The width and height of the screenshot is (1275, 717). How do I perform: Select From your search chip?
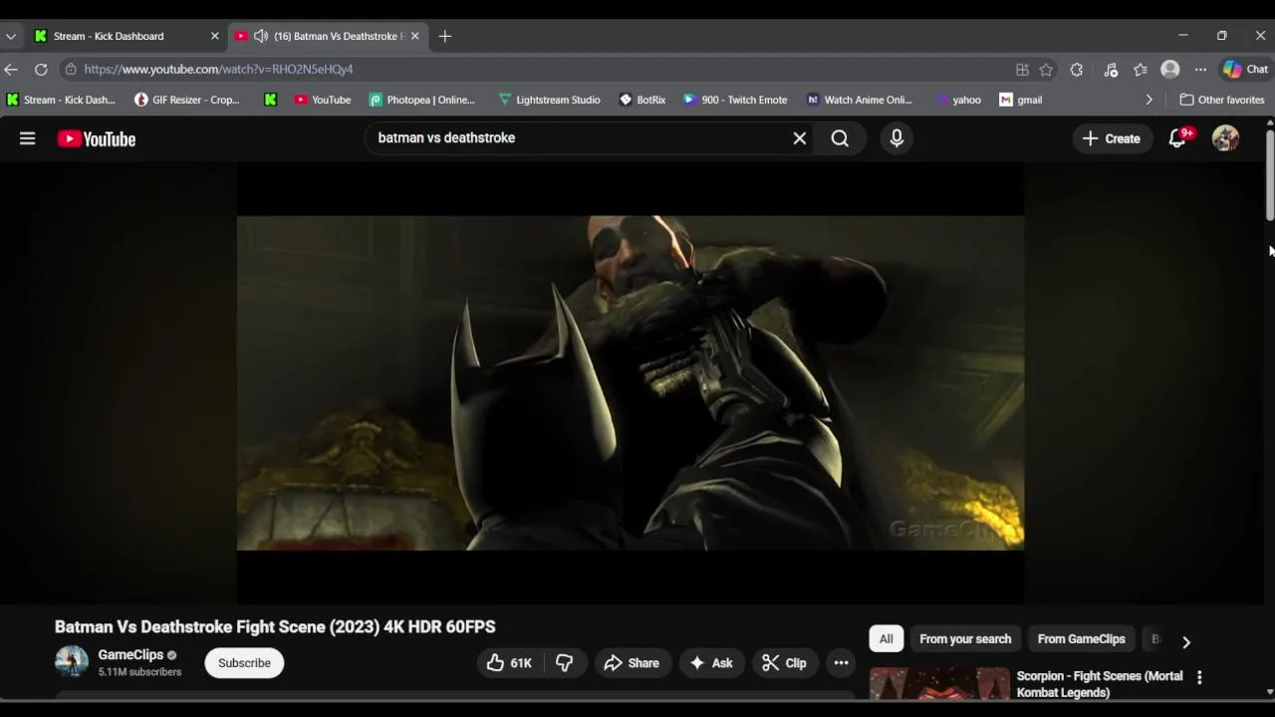click(965, 639)
